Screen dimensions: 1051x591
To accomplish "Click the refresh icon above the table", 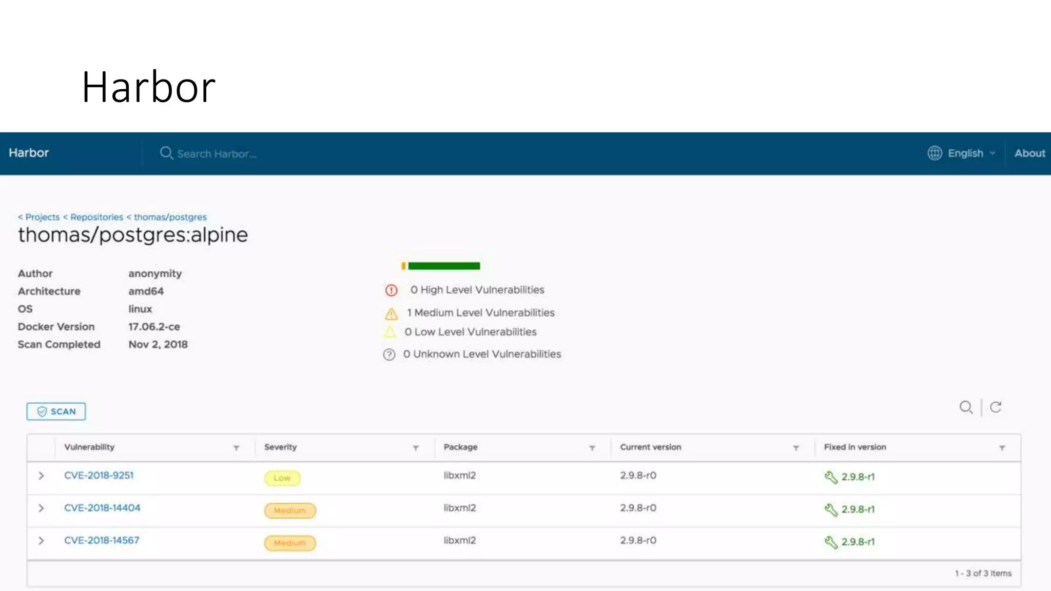I will pyautogui.click(x=996, y=407).
